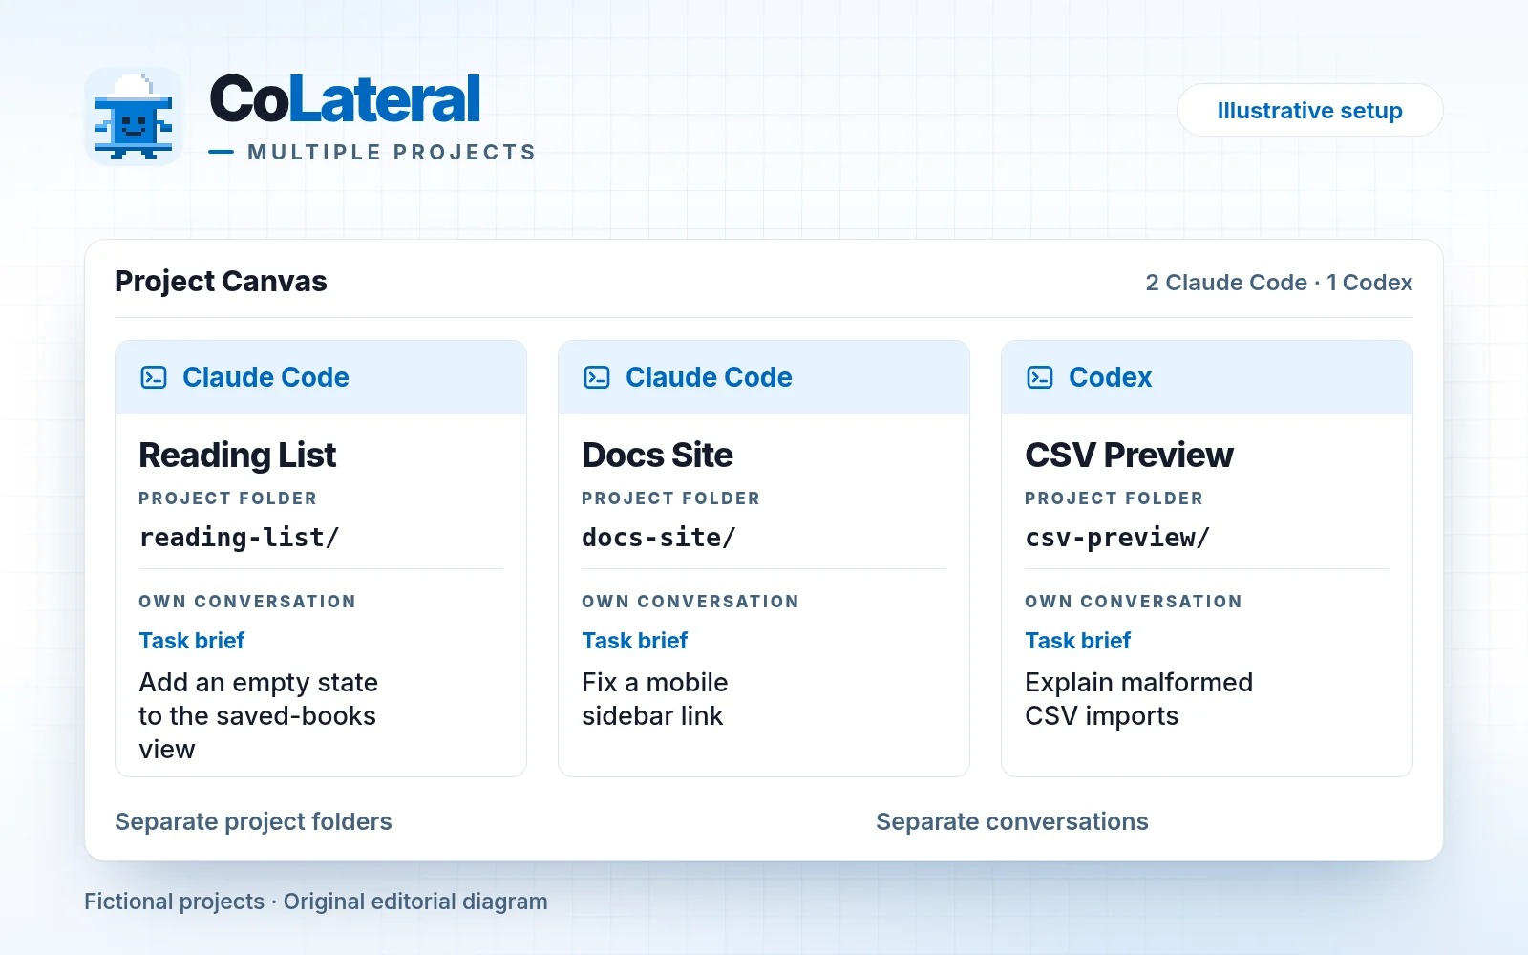The width and height of the screenshot is (1528, 955).
Task: Click 'Explain malformed CSV imports' description
Action: [1139, 699]
